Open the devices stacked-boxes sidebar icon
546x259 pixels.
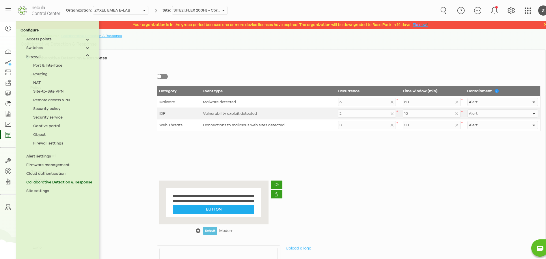[x=8, y=72]
